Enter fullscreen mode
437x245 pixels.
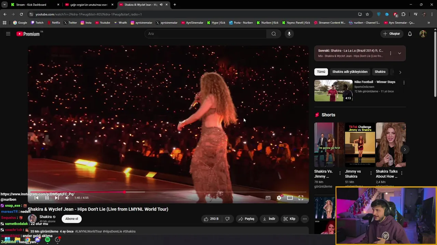(301, 198)
